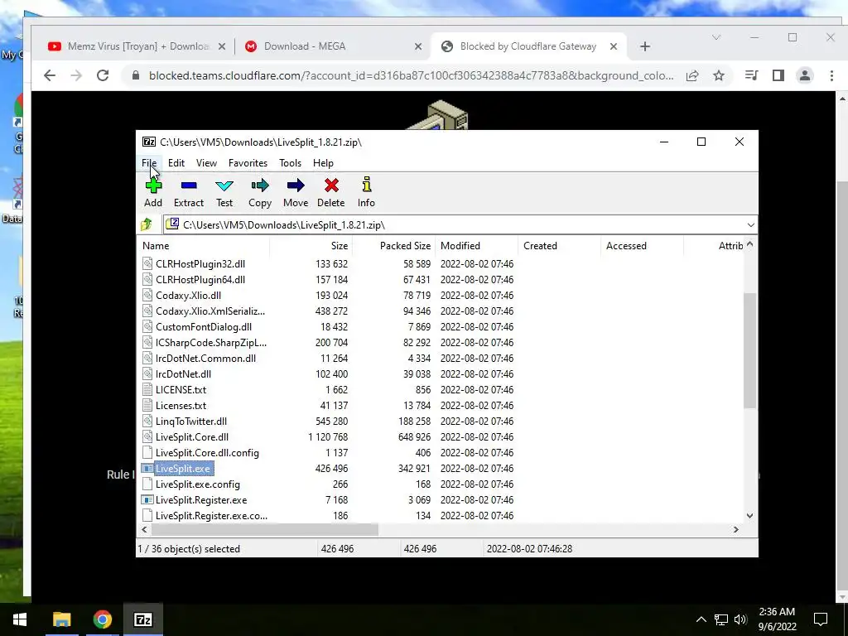Open the Edit menu
Viewport: 848px width, 636px height.
(x=176, y=163)
